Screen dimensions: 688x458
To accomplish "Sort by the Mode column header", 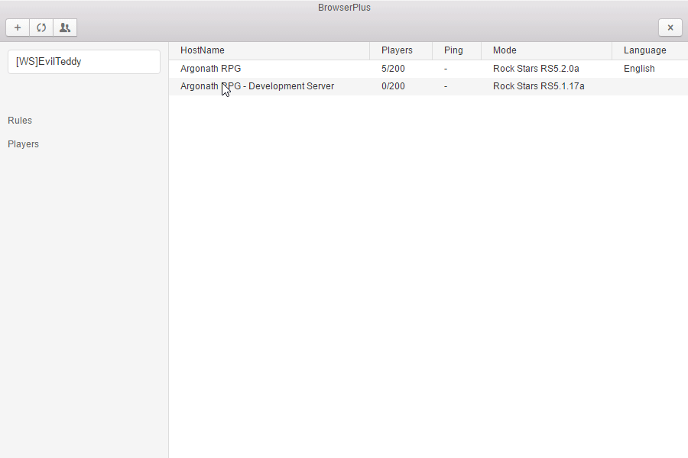I will coord(547,50).
